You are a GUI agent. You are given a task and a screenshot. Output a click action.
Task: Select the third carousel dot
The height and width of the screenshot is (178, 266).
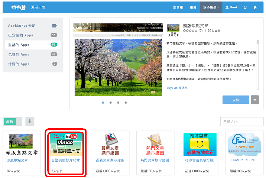[x=118, y=103]
